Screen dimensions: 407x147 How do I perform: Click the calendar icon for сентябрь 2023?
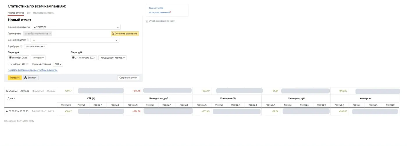coord(10,58)
